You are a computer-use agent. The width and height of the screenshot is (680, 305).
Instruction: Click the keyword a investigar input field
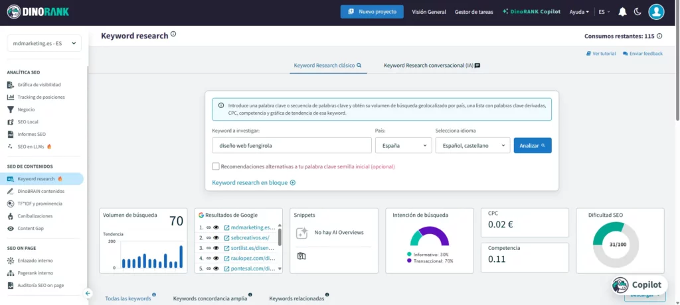(292, 145)
